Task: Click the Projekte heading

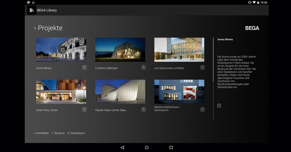Action: [50, 28]
